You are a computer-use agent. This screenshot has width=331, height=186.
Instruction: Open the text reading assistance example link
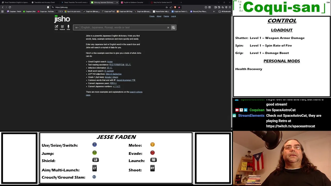click(x=120, y=65)
